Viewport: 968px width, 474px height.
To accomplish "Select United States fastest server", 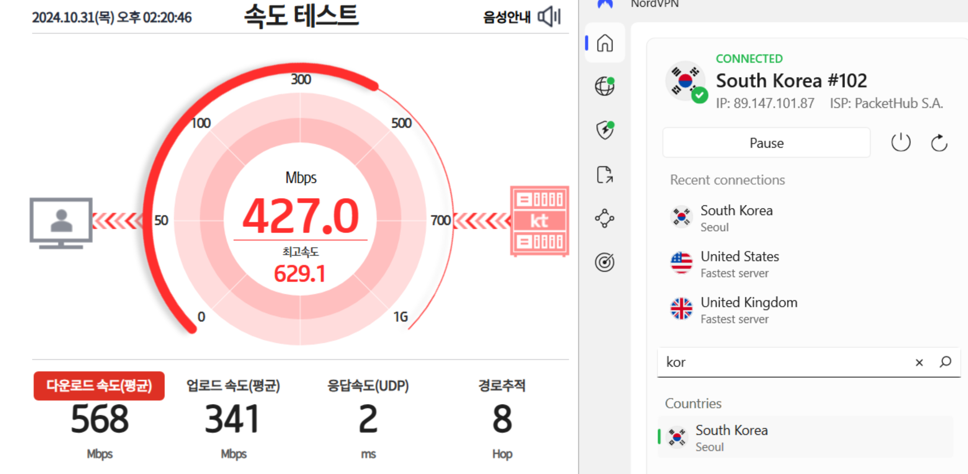I will pyautogui.click(x=739, y=264).
